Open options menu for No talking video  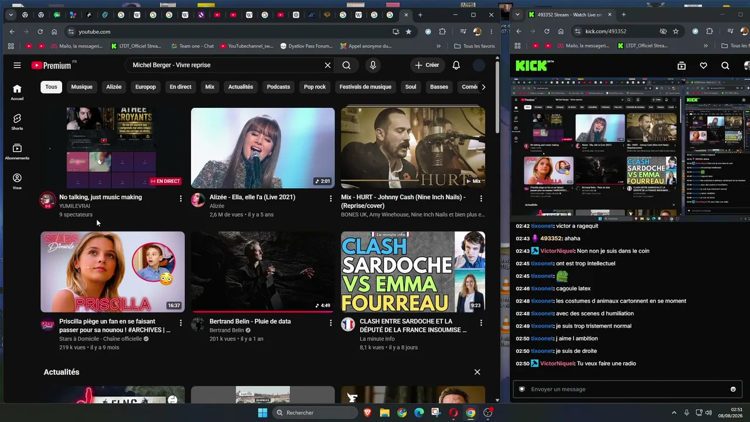coord(180,199)
